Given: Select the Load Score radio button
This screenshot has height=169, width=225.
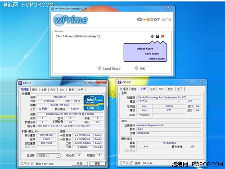Looking at the screenshot, I should point(99,68).
